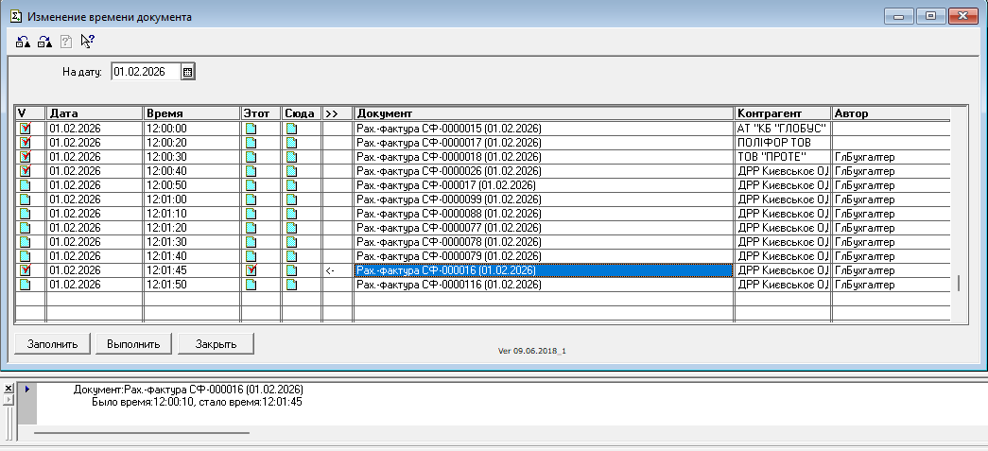
Task: Toggle the V checkbox in the 12:00:40 row
Action: 25,171
